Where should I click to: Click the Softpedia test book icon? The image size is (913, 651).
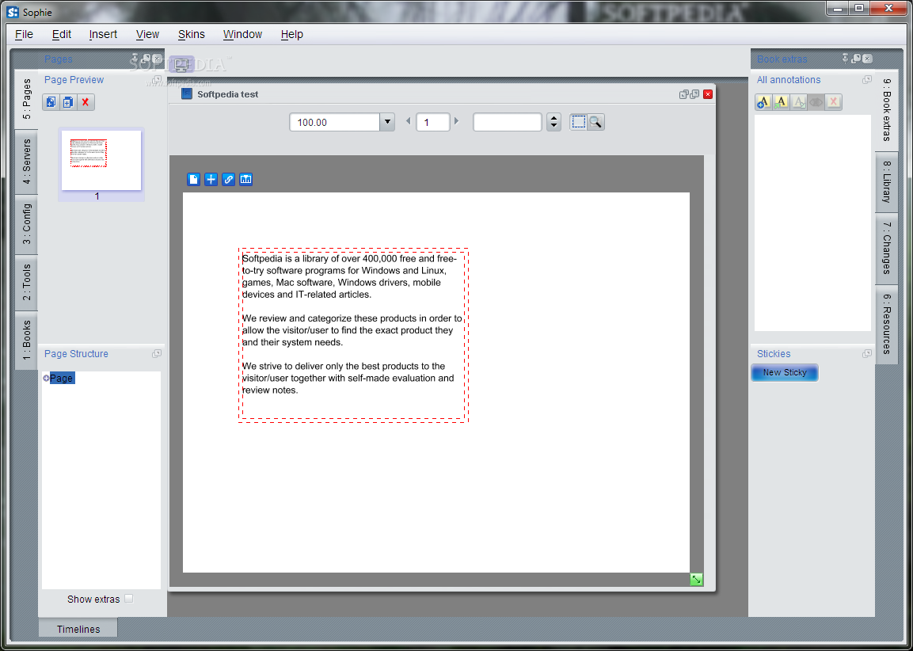tap(186, 93)
